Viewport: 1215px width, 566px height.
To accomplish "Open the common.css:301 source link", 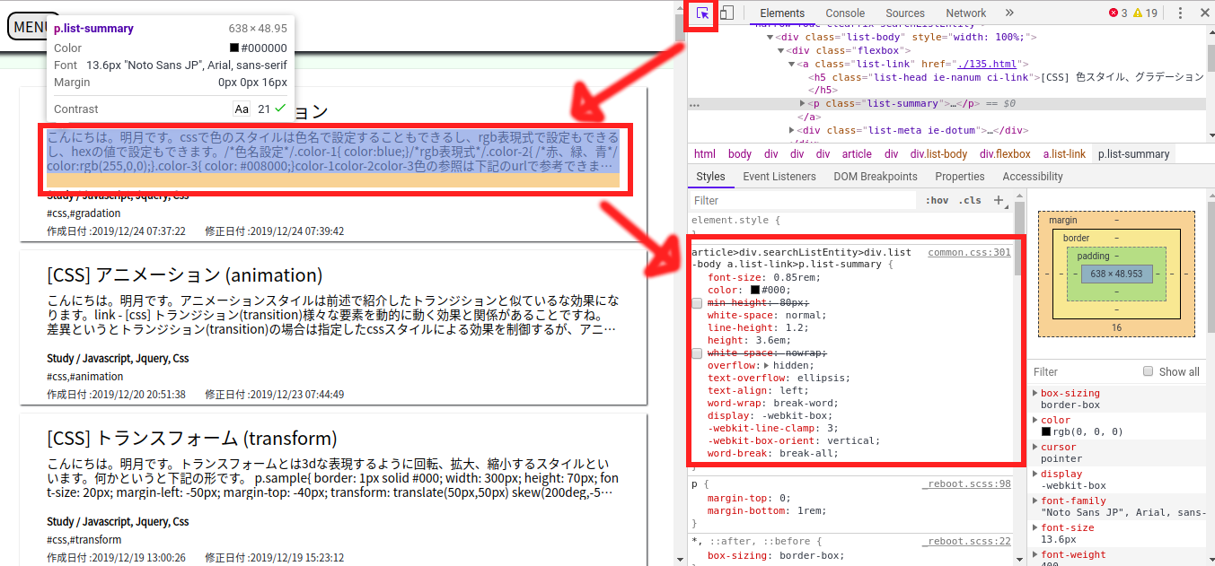I will 969,253.
